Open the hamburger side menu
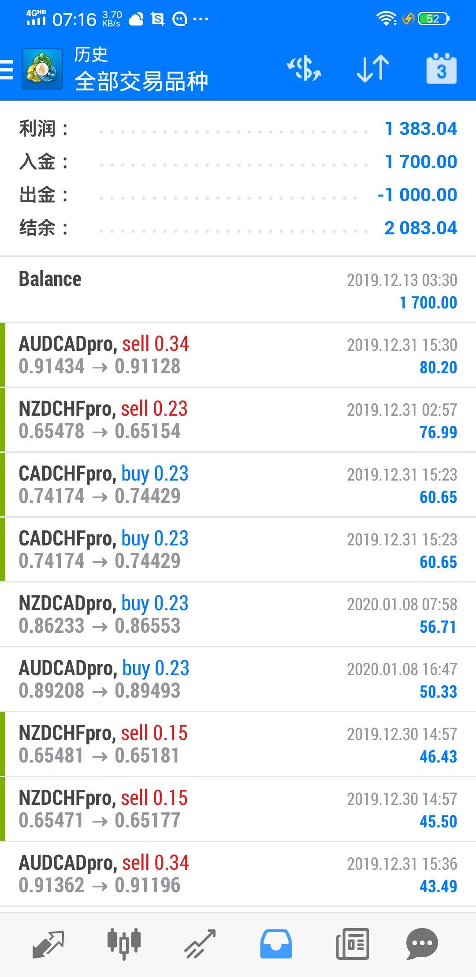Viewport: 476px width, 977px height. click(x=7, y=69)
